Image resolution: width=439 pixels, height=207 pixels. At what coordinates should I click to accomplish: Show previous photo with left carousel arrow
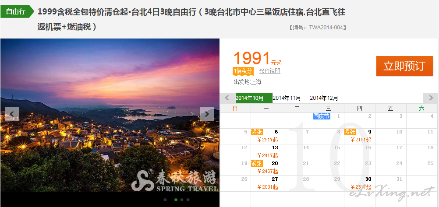[x=12, y=114]
